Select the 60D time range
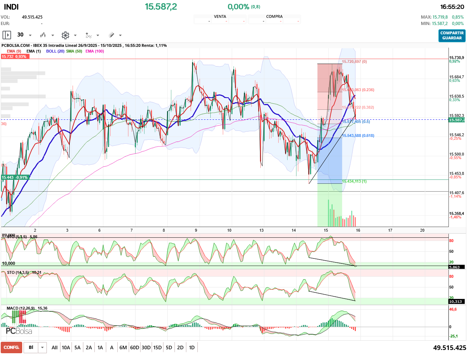 (x=134, y=347)
